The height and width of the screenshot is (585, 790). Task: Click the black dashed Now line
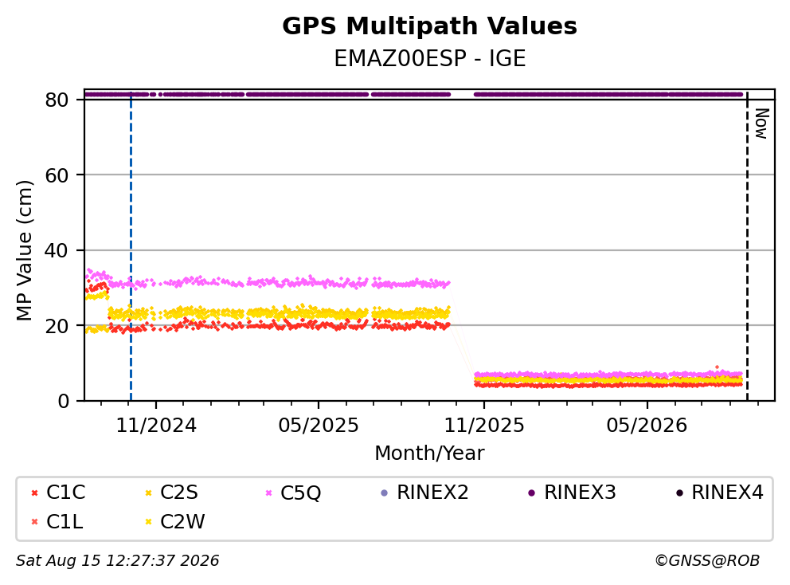[747, 245]
